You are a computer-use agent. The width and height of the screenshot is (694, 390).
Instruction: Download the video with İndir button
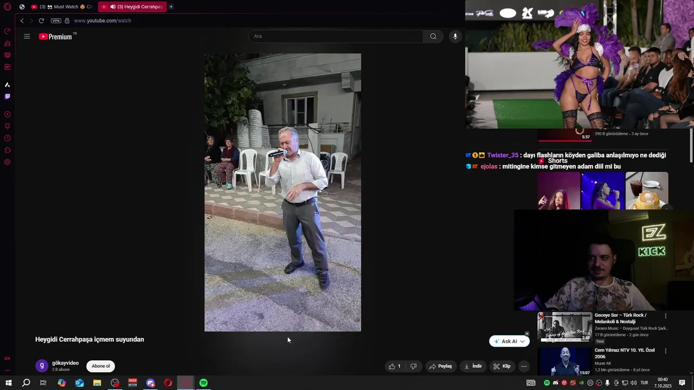coord(473,366)
